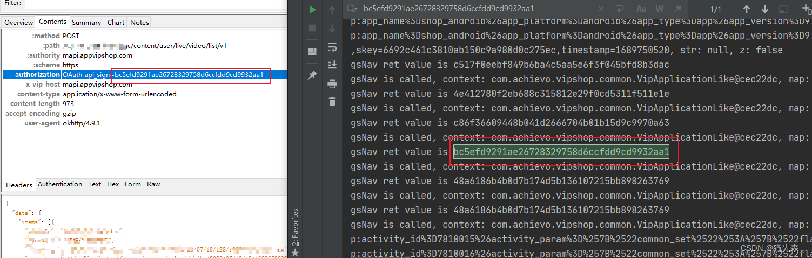Select the Headers bottom tab
The height and width of the screenshot is (258, 812).
point(19,185)
